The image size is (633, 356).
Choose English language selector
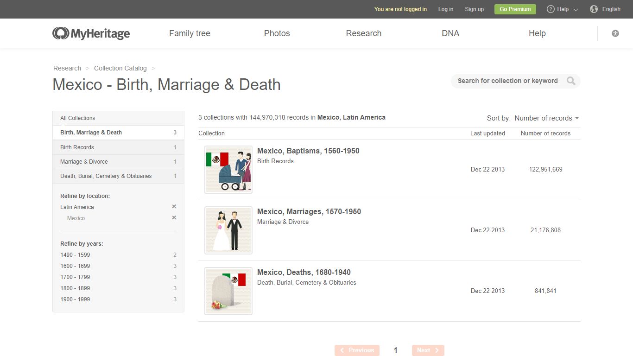coord(611,9)
